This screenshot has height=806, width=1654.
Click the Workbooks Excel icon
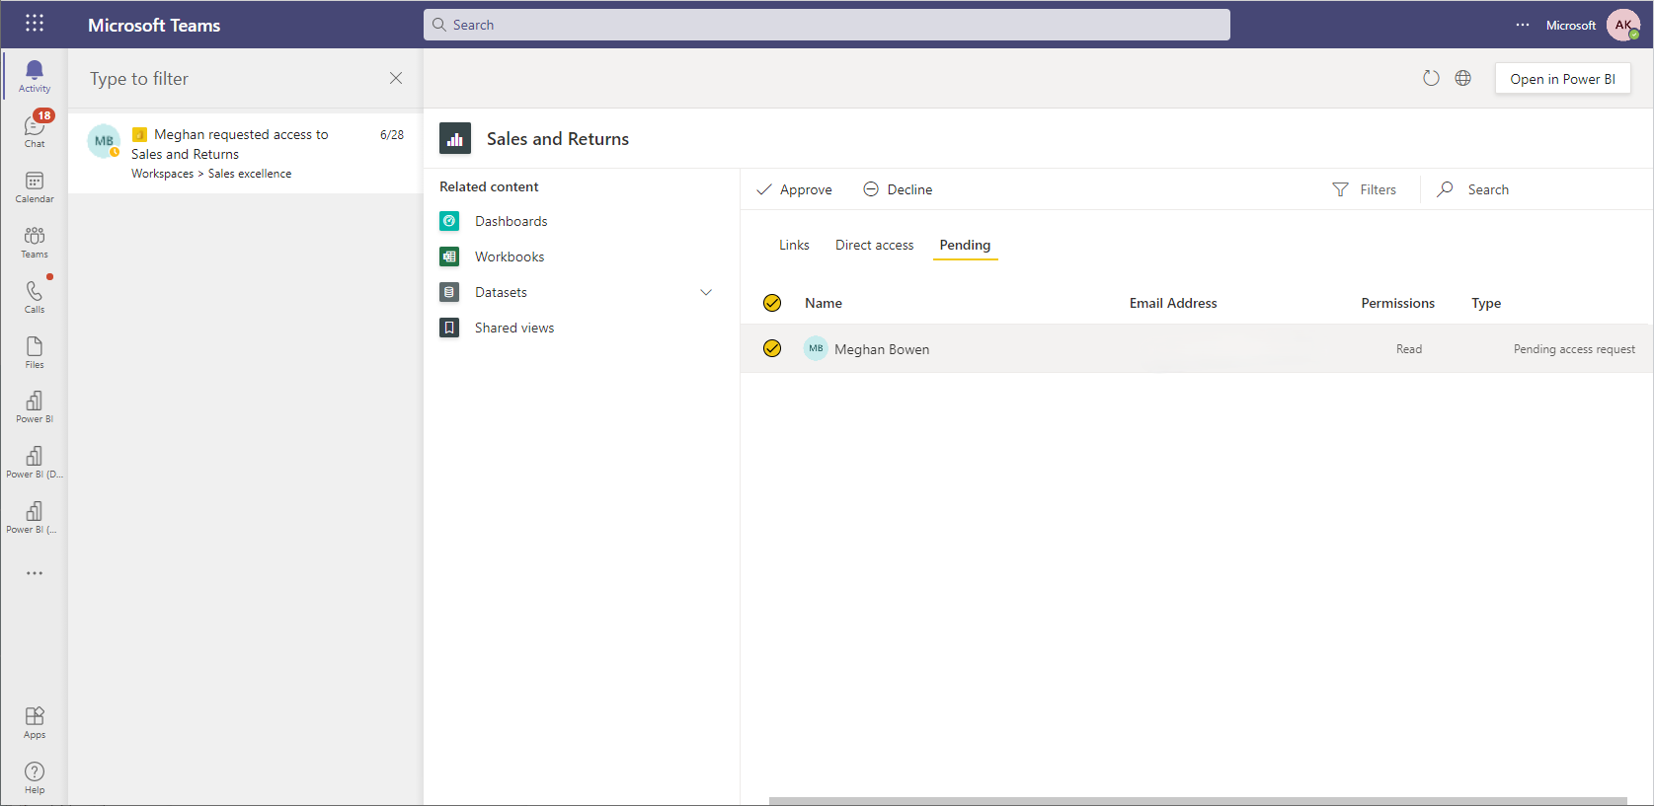point(449,256)
